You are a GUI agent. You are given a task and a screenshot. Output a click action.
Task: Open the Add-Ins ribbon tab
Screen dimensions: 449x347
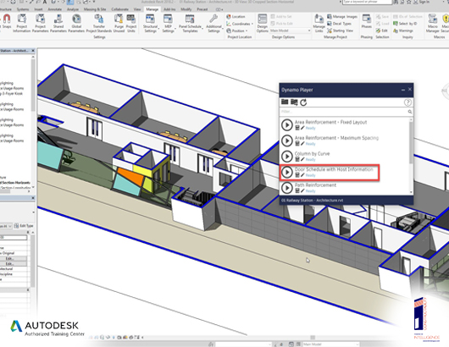pyautogui.click(x=169, y=9)
